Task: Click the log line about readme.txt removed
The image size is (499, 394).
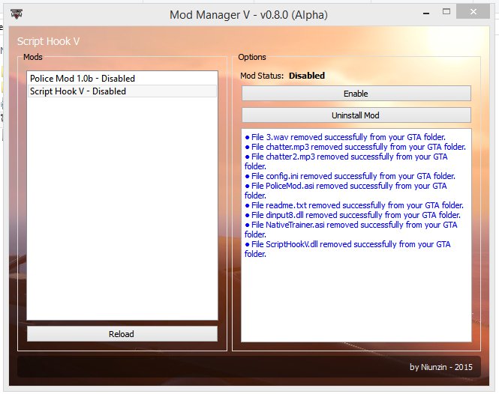Action: 354,205
